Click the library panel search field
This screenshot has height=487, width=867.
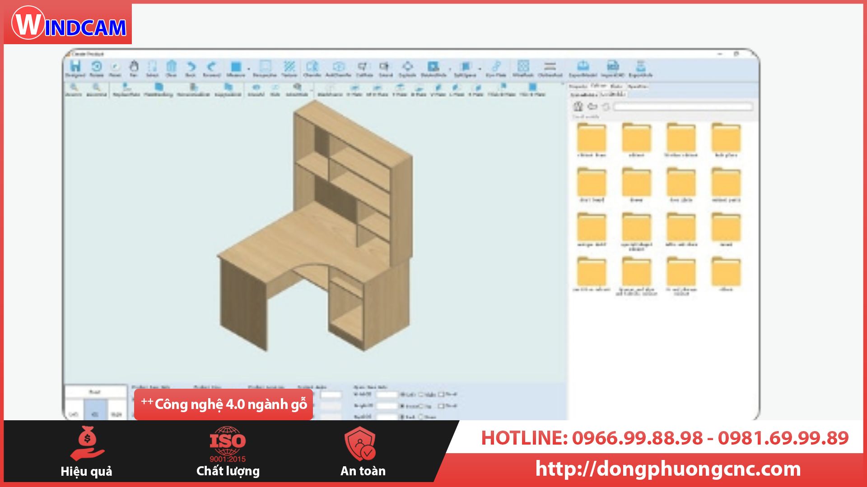(683, 107)
